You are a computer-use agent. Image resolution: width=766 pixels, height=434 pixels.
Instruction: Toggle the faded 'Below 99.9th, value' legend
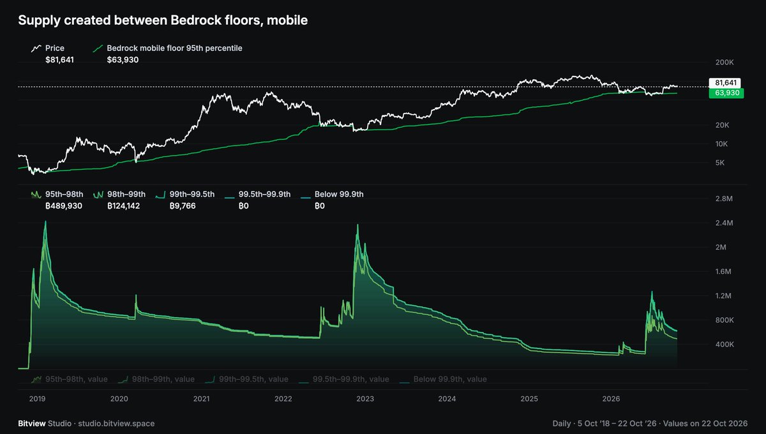coord(449,379)
